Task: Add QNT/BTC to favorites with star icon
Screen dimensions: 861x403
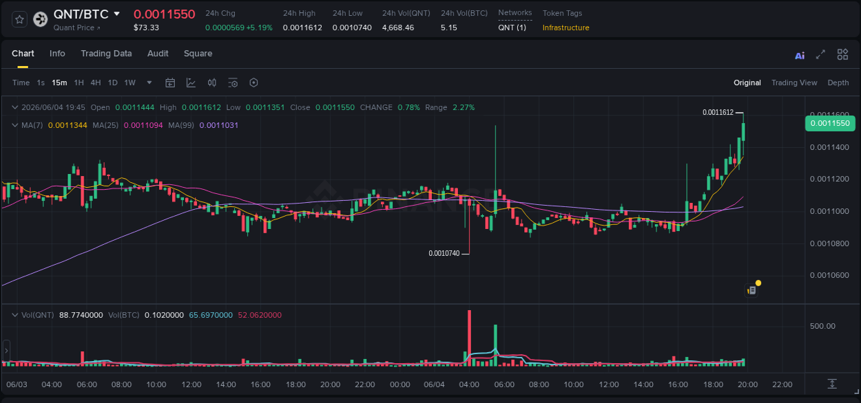Action: point(19,19)
